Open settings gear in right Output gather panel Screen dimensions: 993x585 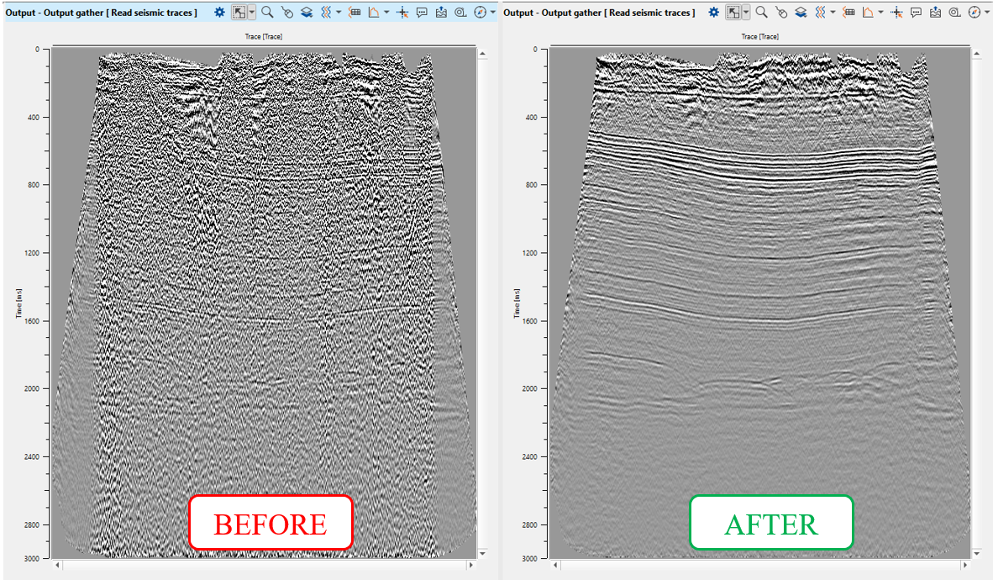tap(713, 13)
